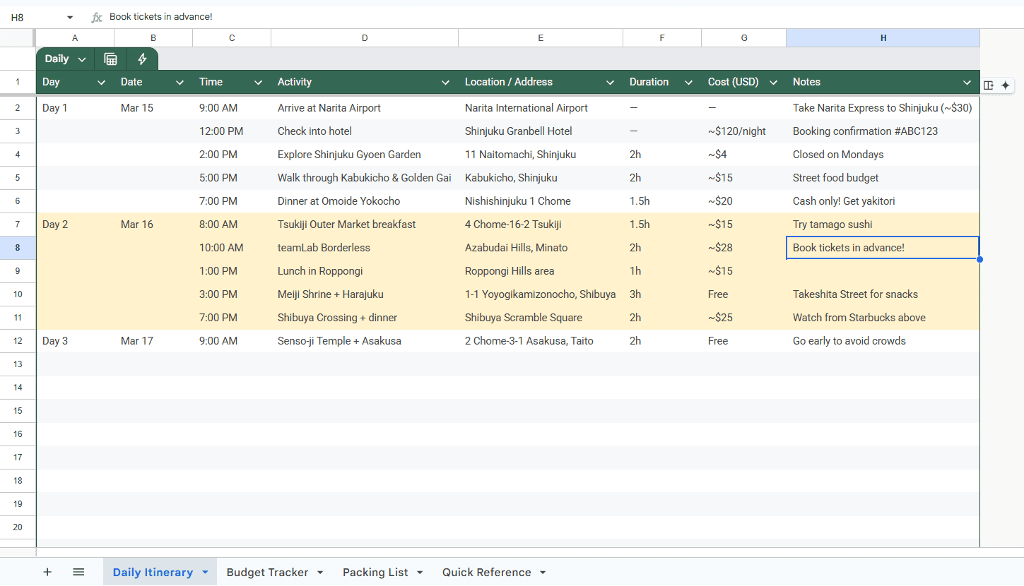Open the Date column header dropdown
Screen dimensions: 1024x586
pos(180,83)
